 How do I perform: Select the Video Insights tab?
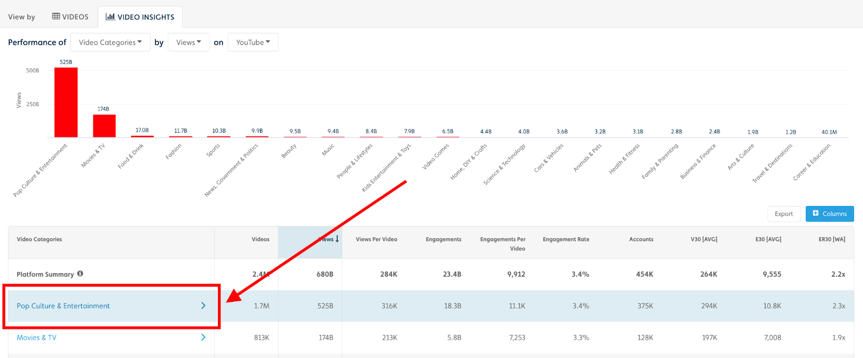pyautogui.click(x=140, y=17)
